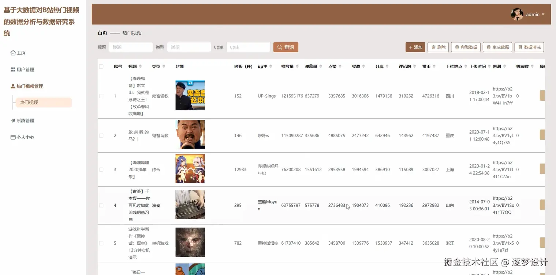556x275 pixels.
Task: Click the 生成数据 button
Action: 497,47
